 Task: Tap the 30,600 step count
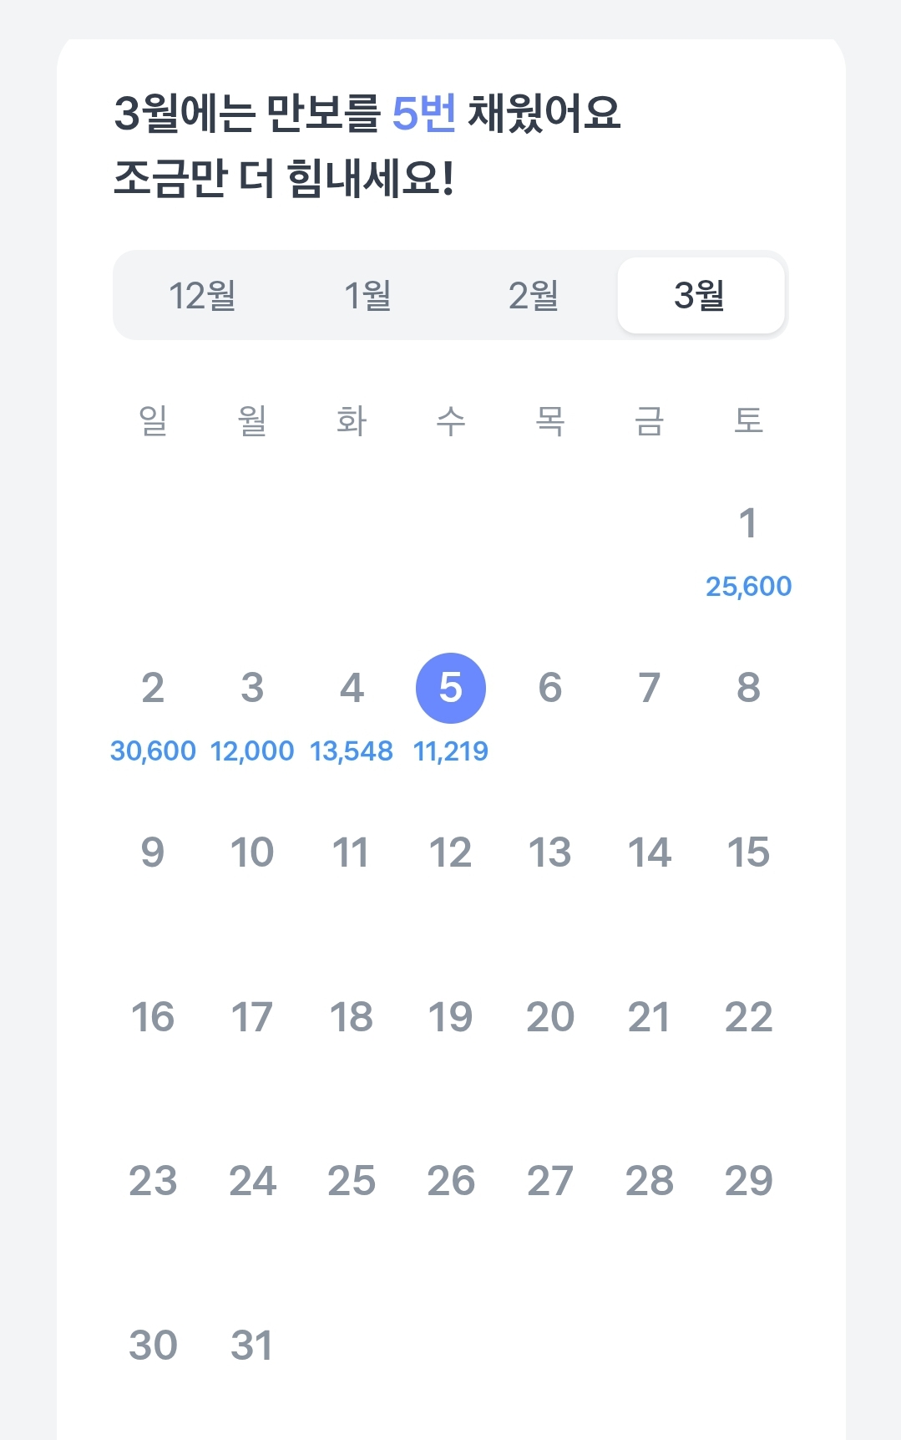click(x=153, y=751)
